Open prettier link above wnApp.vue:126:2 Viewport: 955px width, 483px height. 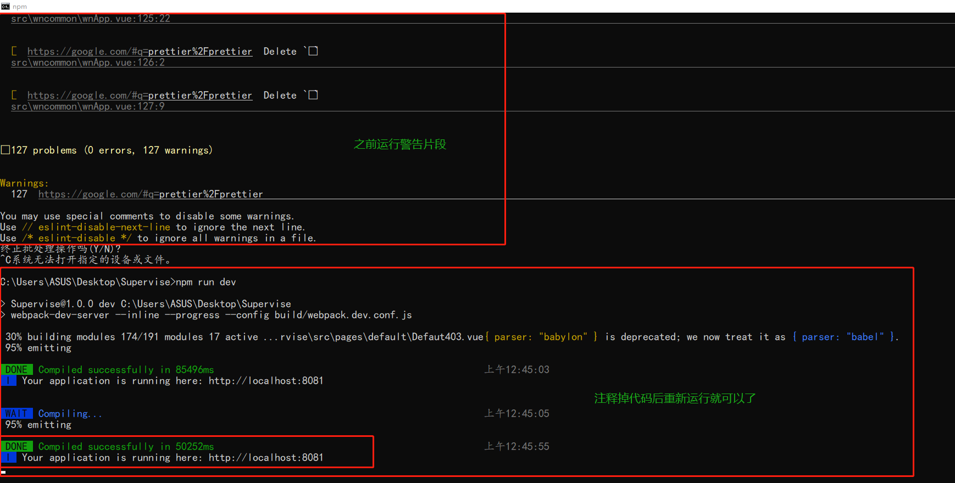coord(140,52)
